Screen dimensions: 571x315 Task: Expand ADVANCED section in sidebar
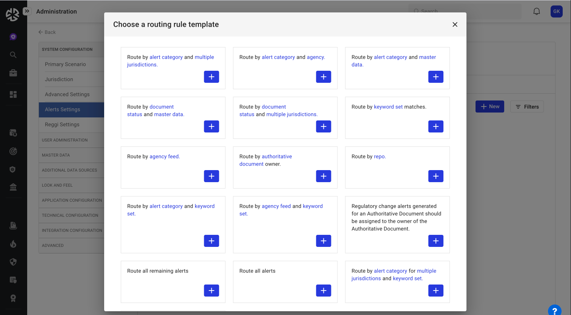tap(71, 245)
